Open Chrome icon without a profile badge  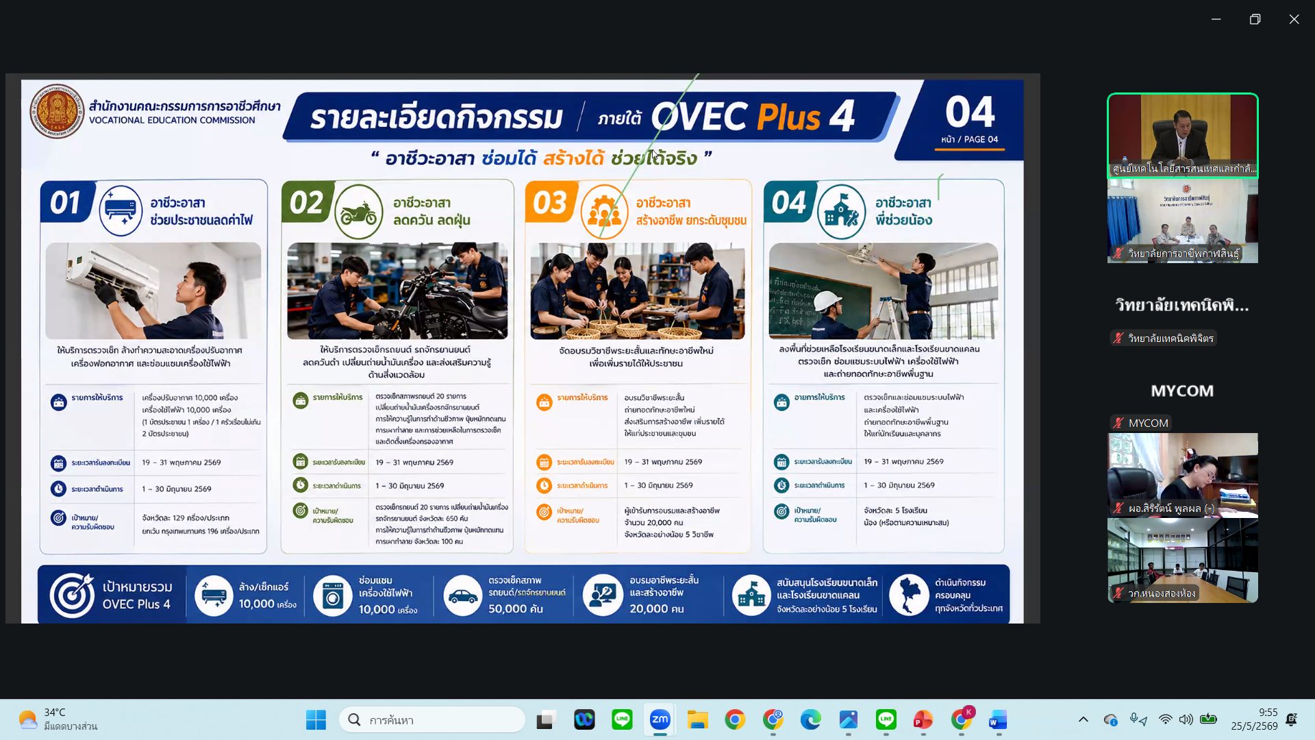coord(735,719)
